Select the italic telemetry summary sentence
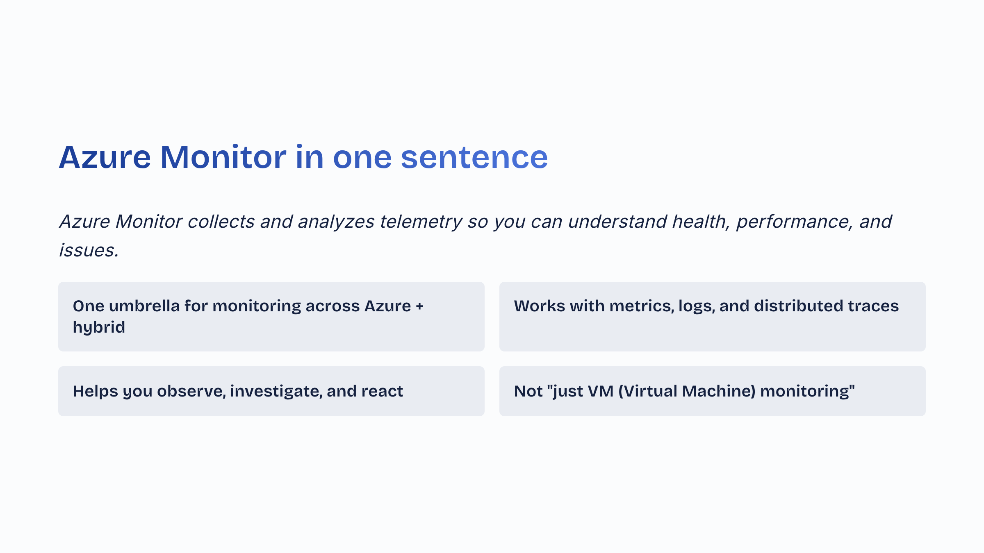Image resolution: width=984 pixels, height=553 pixels. point(475,235)
